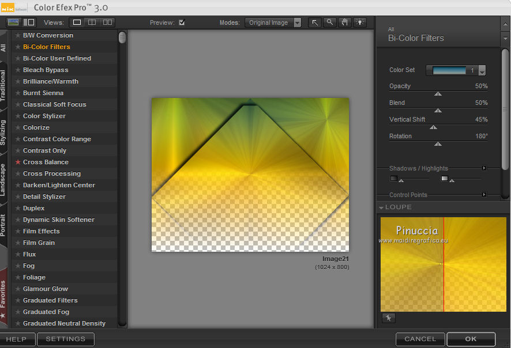Select Graduated Fog in filter list
The image size is (511, 348).
(46, 312)
